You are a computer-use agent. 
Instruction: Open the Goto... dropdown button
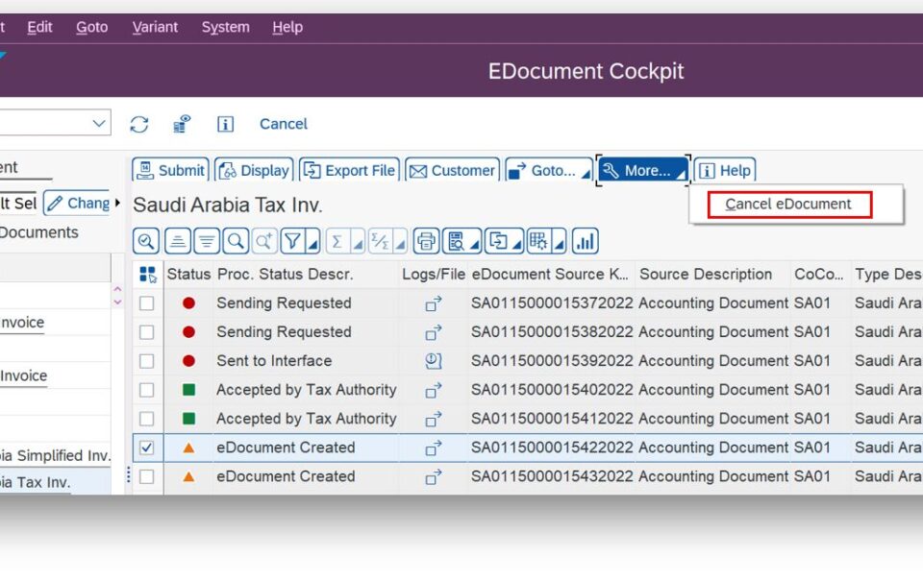pos(549,170)
